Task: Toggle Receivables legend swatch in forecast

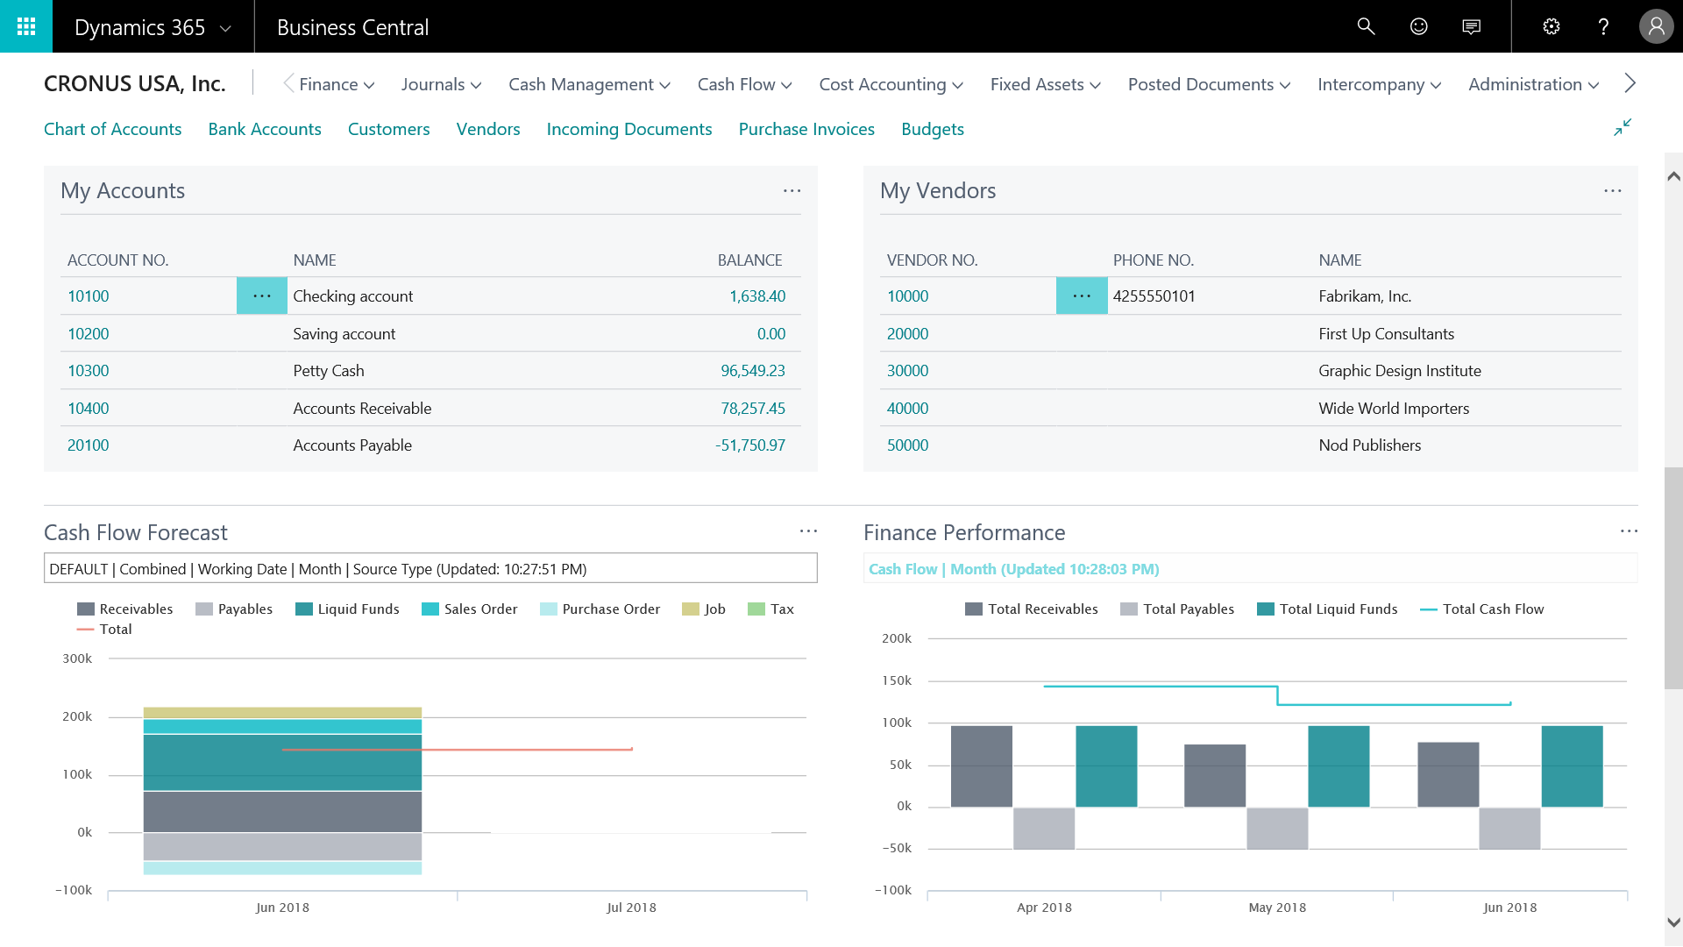Action: [86, 609]
